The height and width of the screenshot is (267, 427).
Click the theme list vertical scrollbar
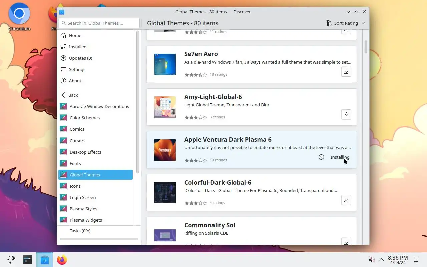pyautogui.click(x=366, y=47)
